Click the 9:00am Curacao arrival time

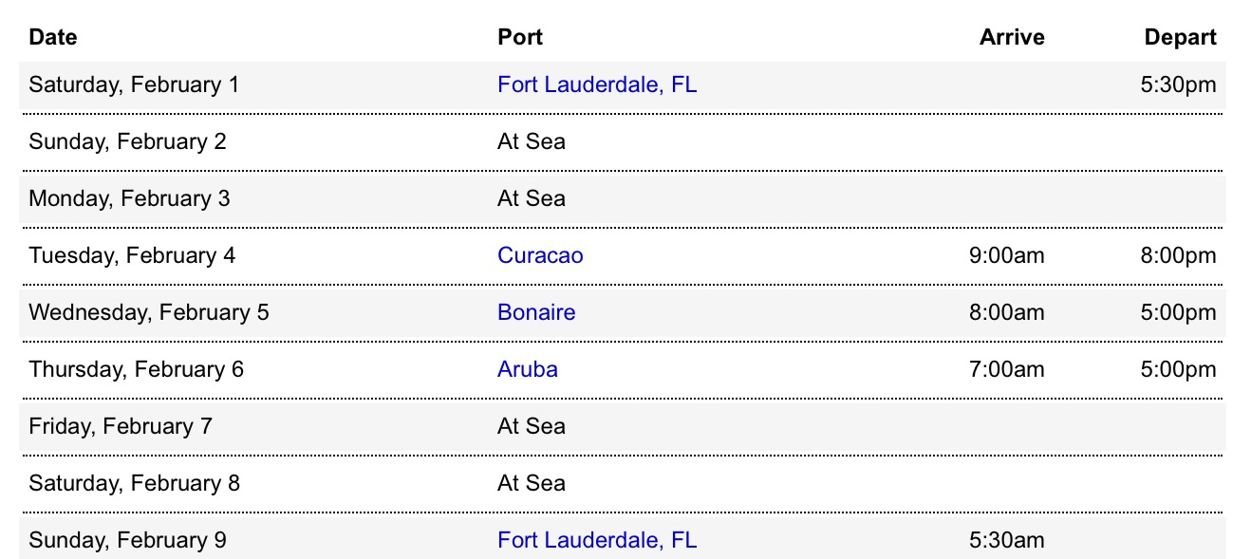click(1006, 255)
